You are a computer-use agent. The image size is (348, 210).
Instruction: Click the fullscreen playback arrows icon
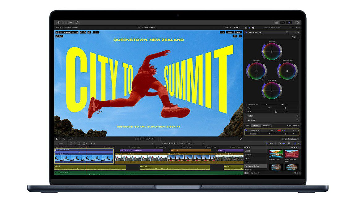pos(240,139)
